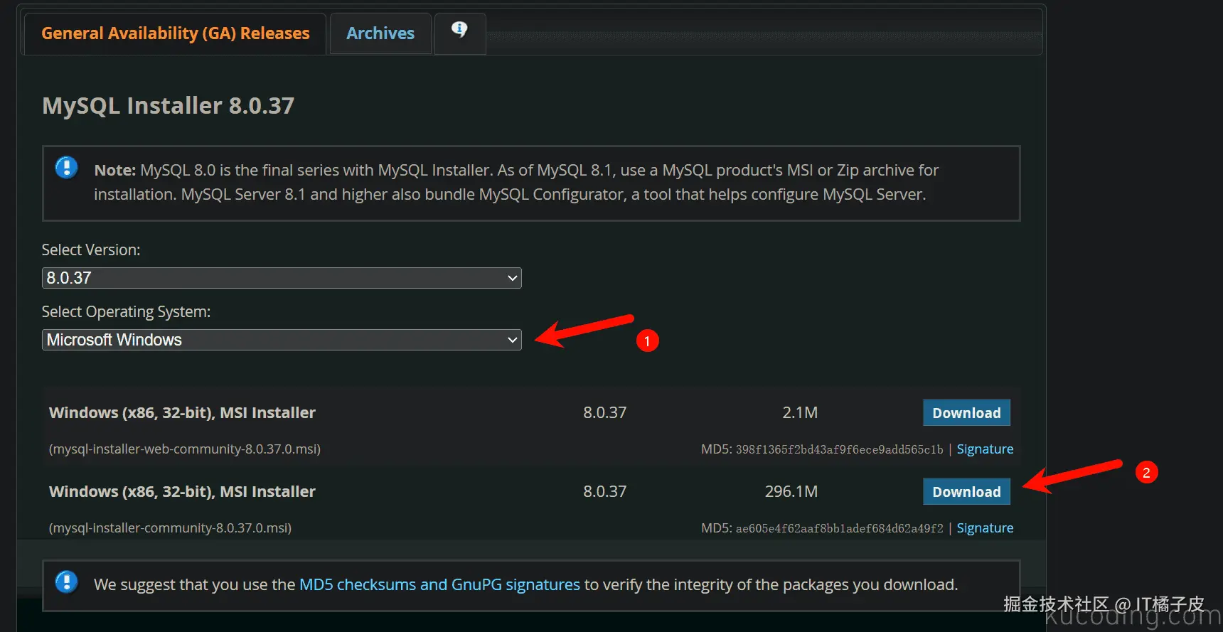
Task: Click the Select Operating System label
Action: click(x=126, y=312)
